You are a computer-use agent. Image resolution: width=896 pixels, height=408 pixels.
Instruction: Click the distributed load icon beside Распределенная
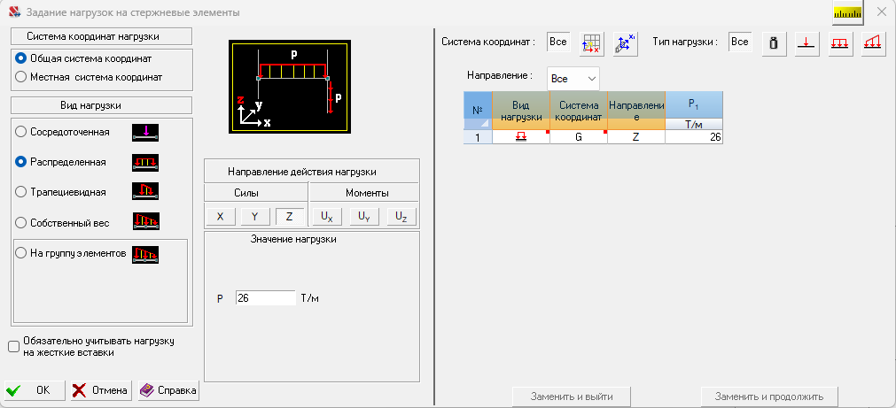[x=145, y=163]
